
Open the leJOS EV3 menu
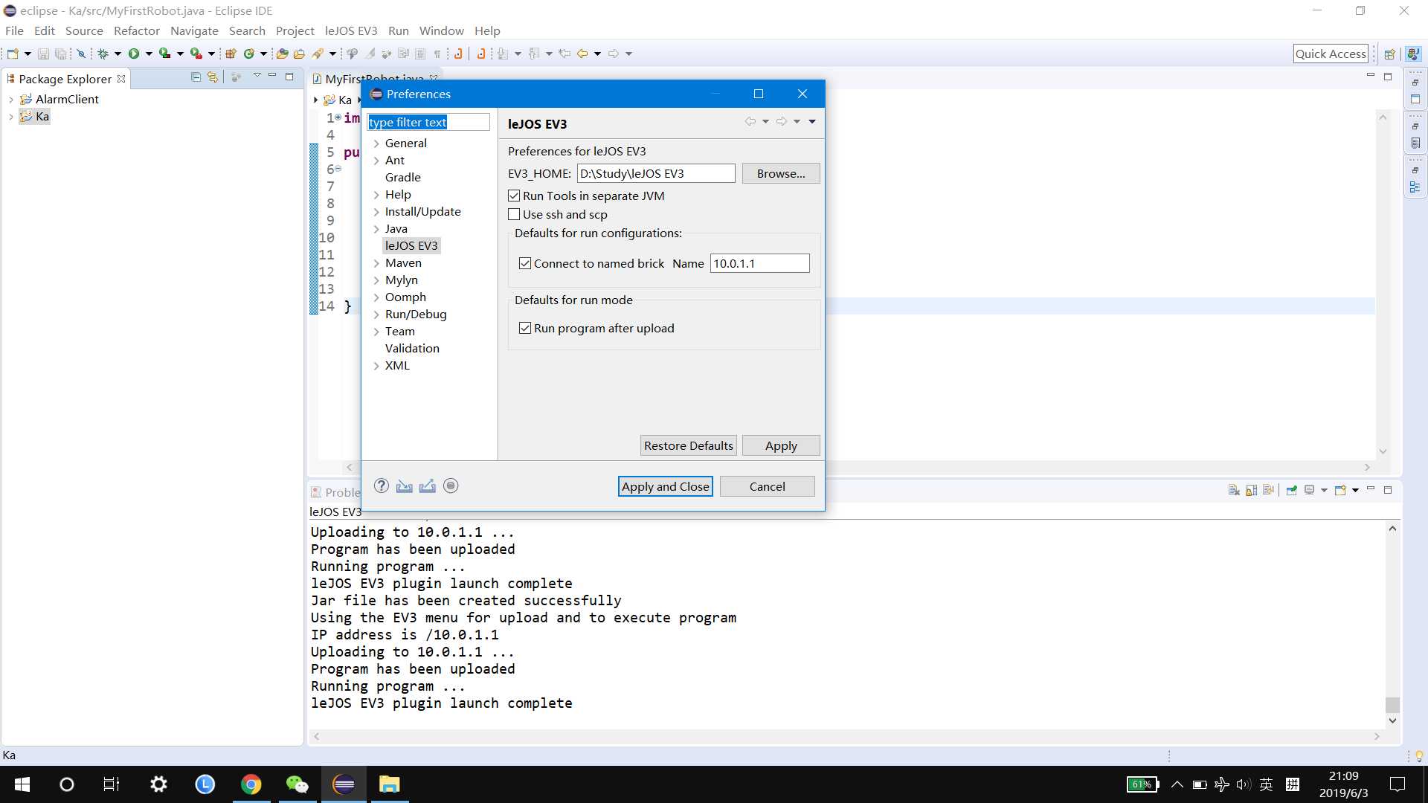(351, 30)
